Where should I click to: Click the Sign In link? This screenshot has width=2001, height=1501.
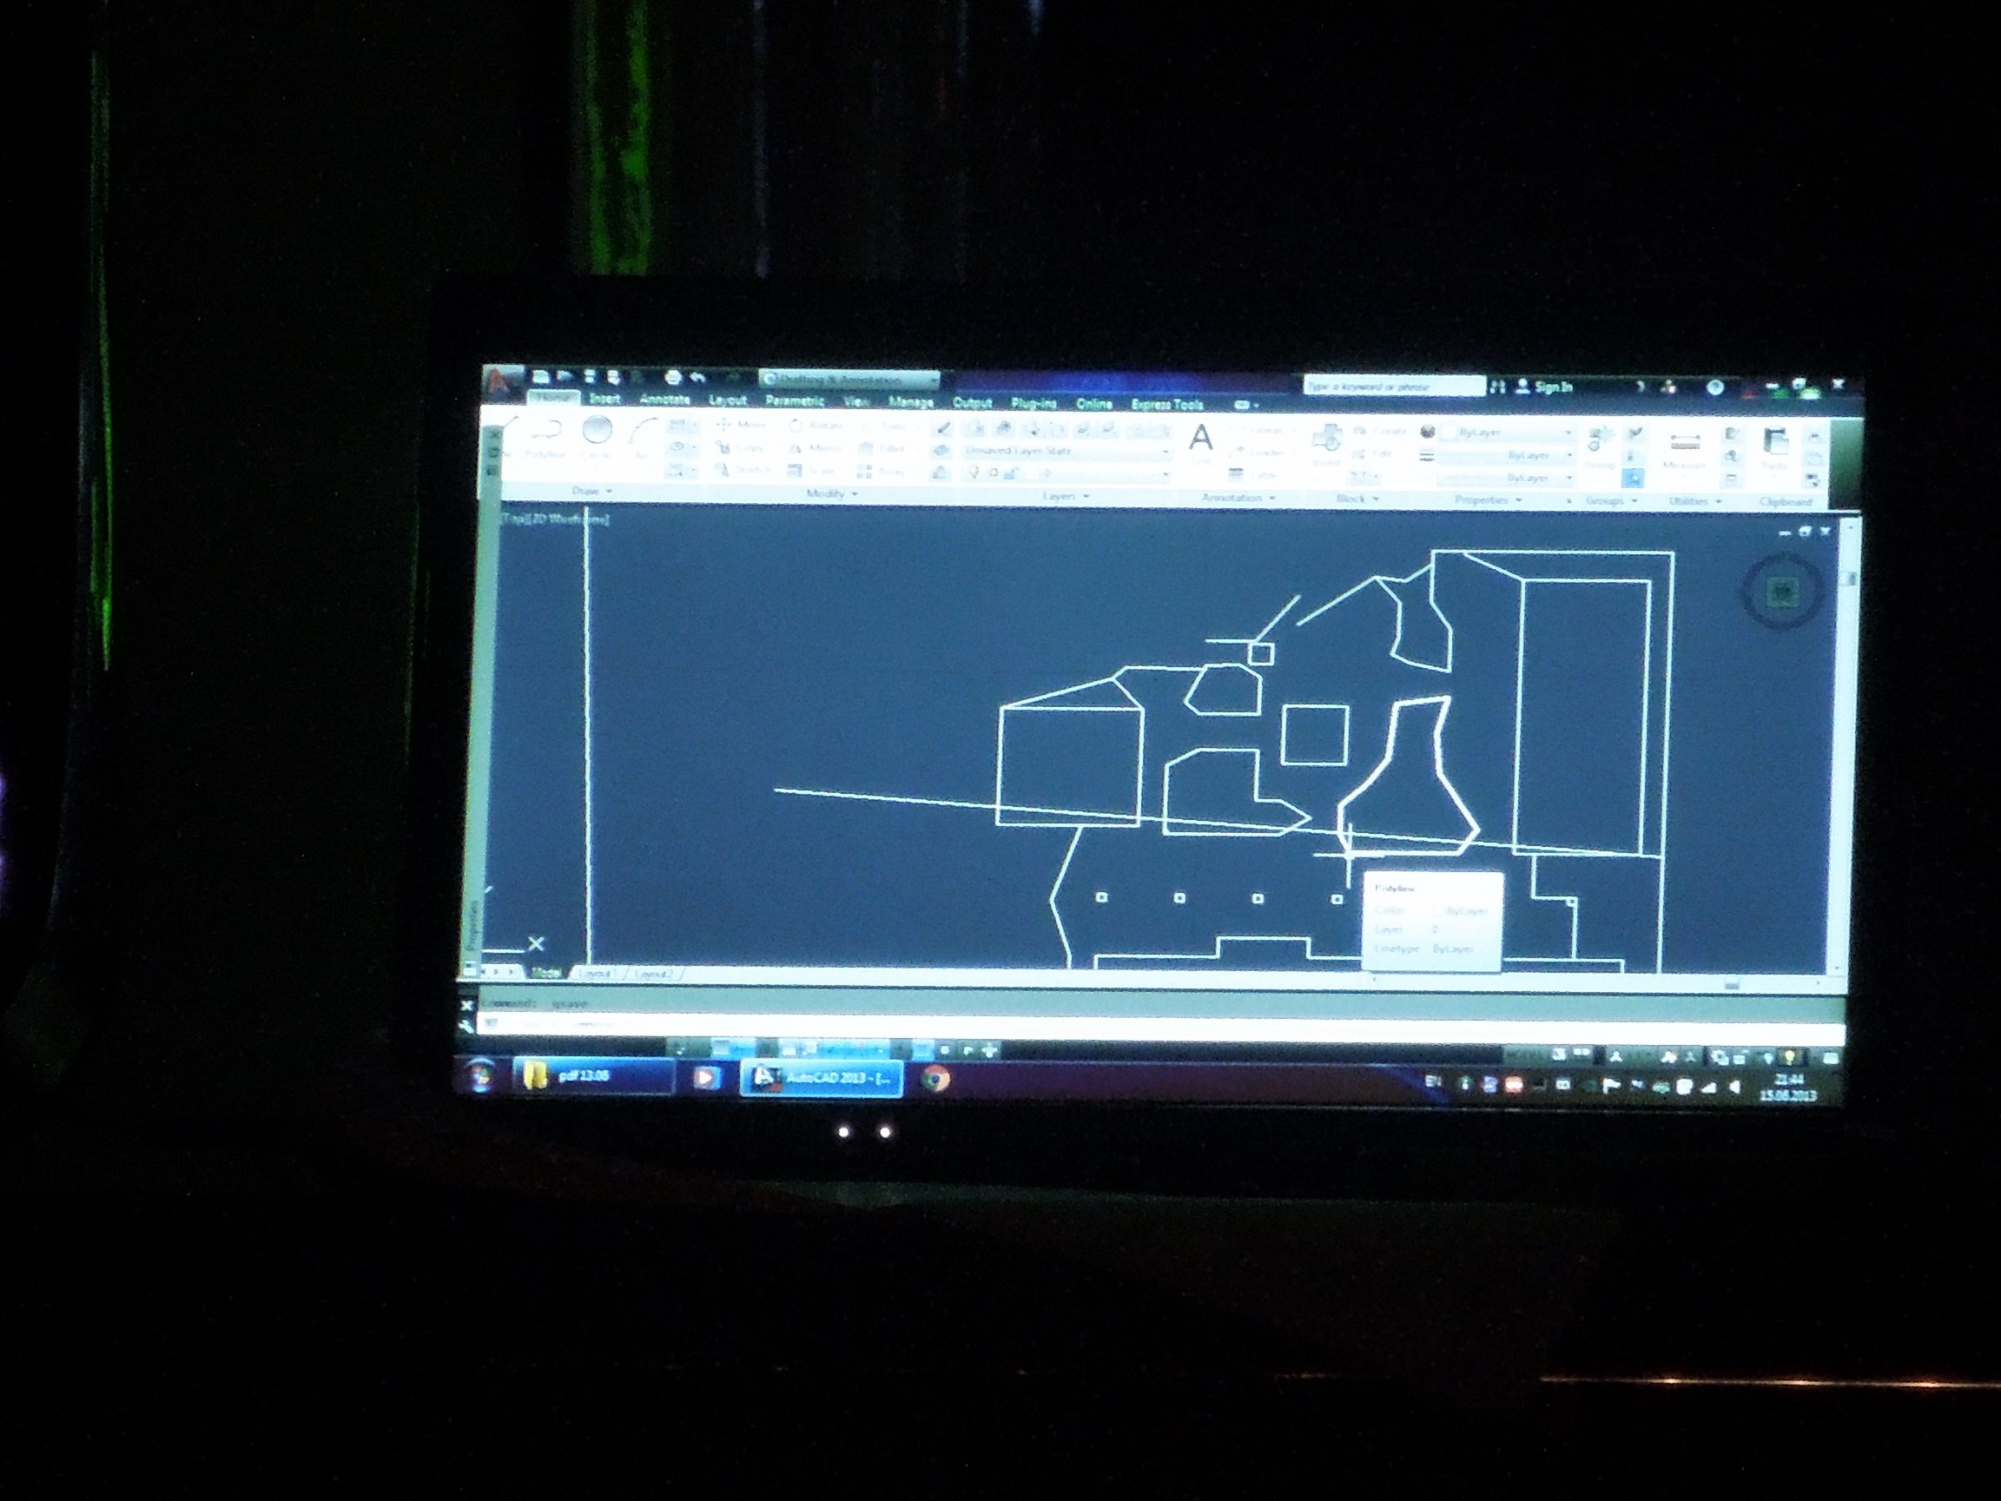pyautogui.click(x=1552, y=387)
